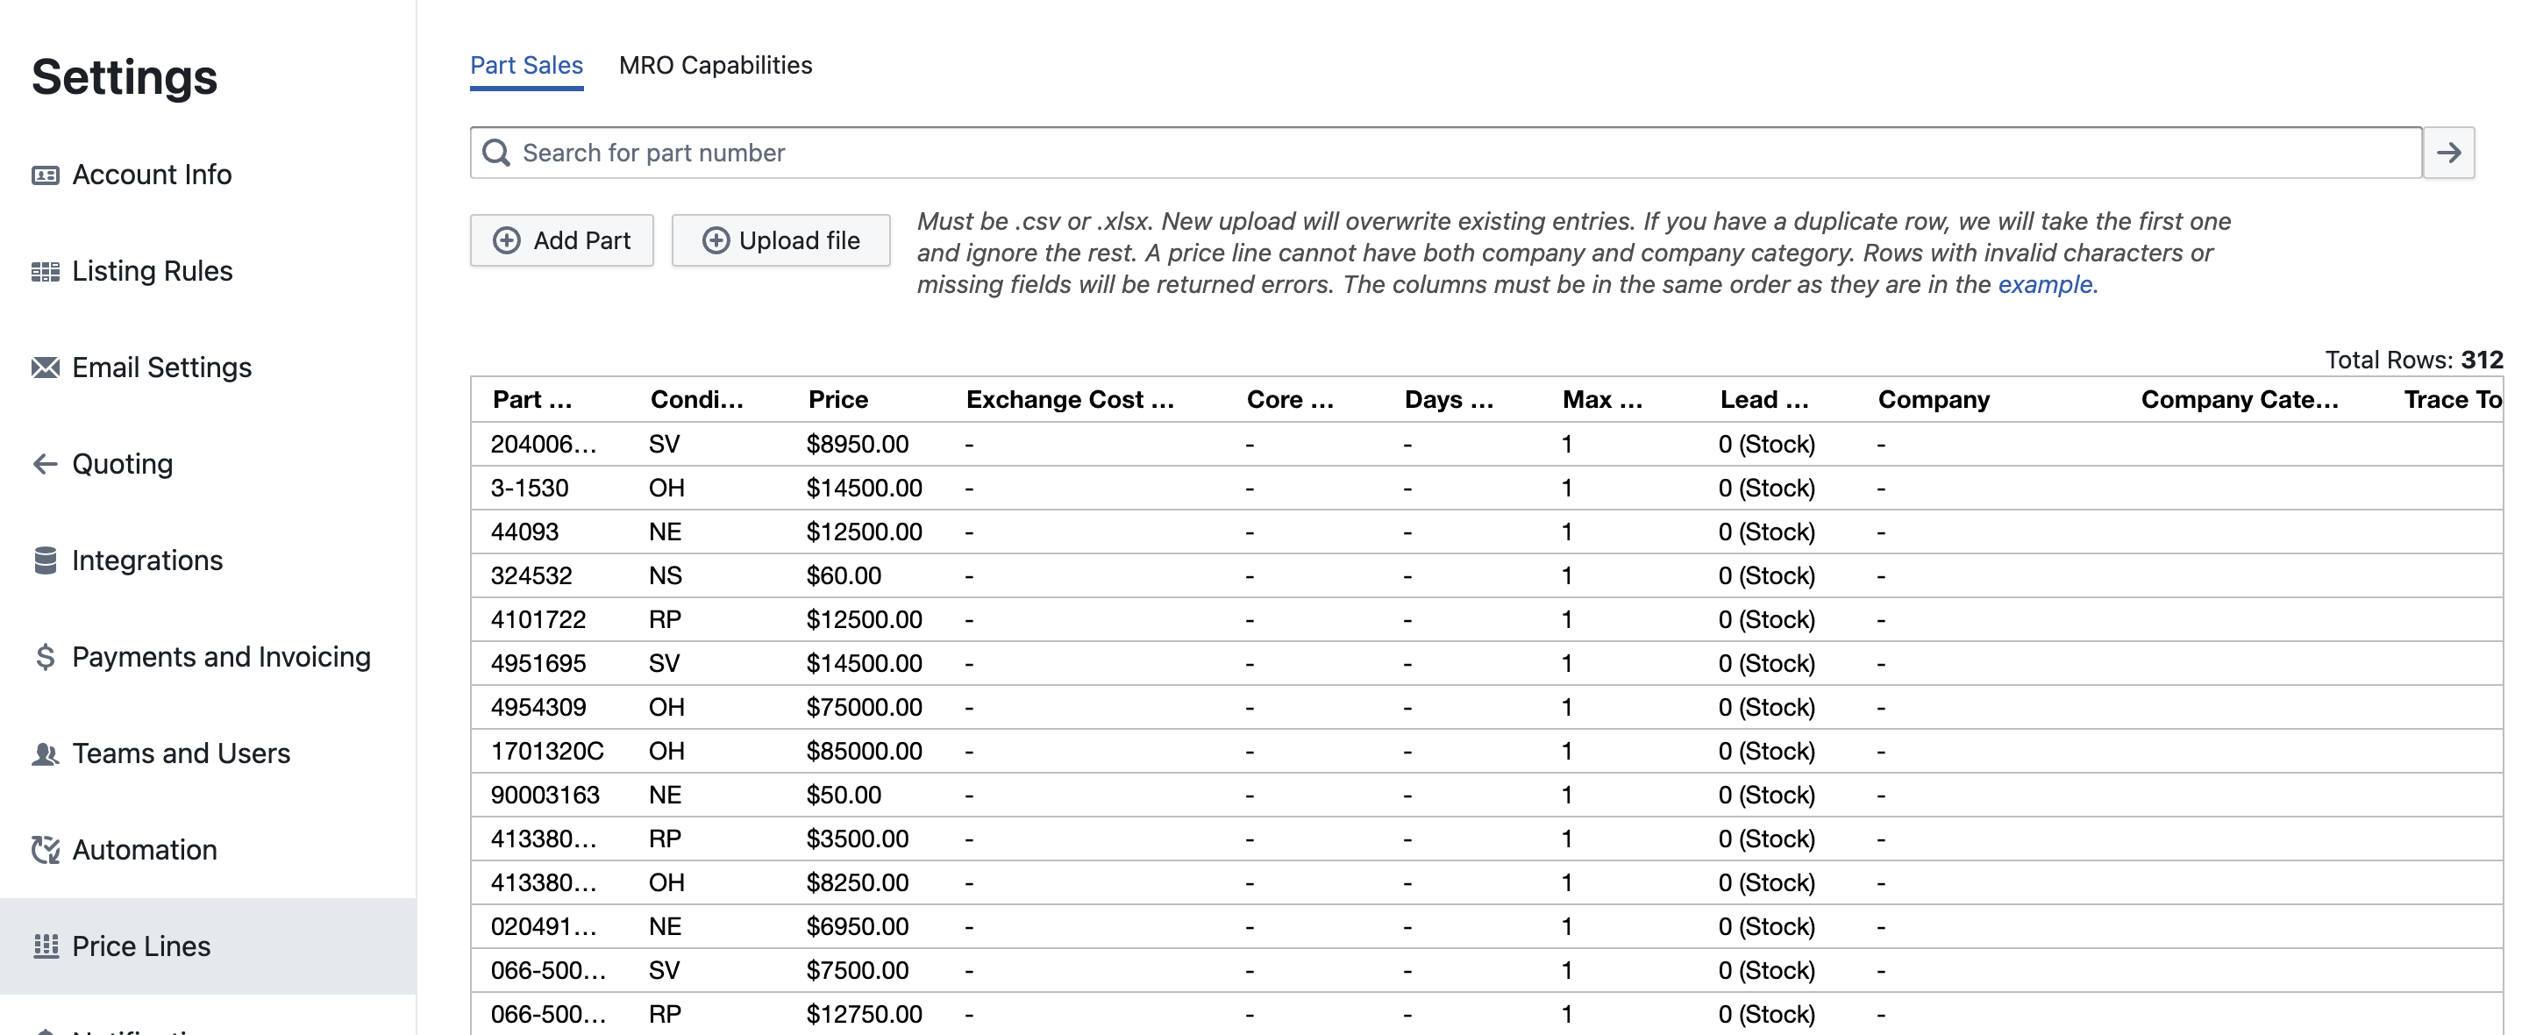Submit search with the arrow button
The height and width of the screenshot is (1035, 2529).
click(2448, 153)
